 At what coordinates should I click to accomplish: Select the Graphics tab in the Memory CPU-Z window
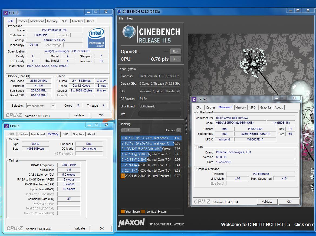tap(78, 134)
